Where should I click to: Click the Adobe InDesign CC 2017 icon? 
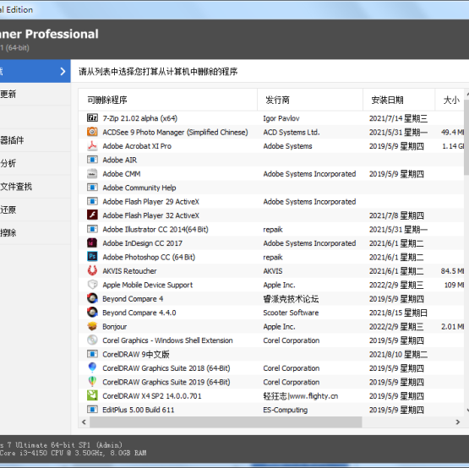click(x=92, y=242)
